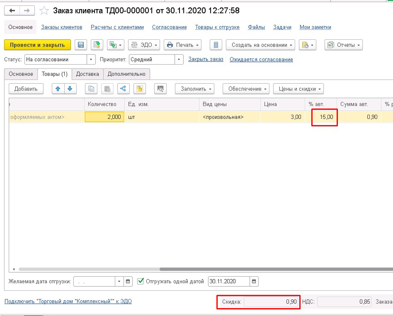Click the Количество cell with 2,000
The image size is (393, 316).
tap(104, 117)
